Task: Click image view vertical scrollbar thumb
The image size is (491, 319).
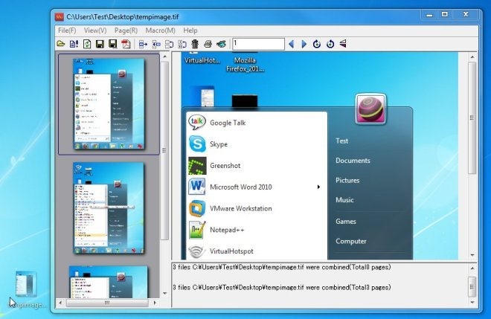Action: pos(472,117)
